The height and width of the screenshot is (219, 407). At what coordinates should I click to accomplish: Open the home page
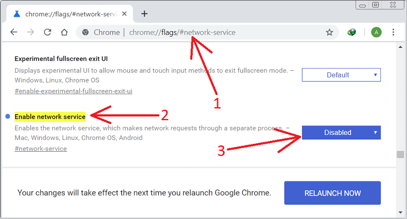[64, 32]
